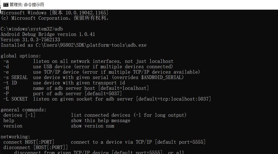
Task: Click the Microsoft Corporation copyright line
Action: [x=55, y=18]
